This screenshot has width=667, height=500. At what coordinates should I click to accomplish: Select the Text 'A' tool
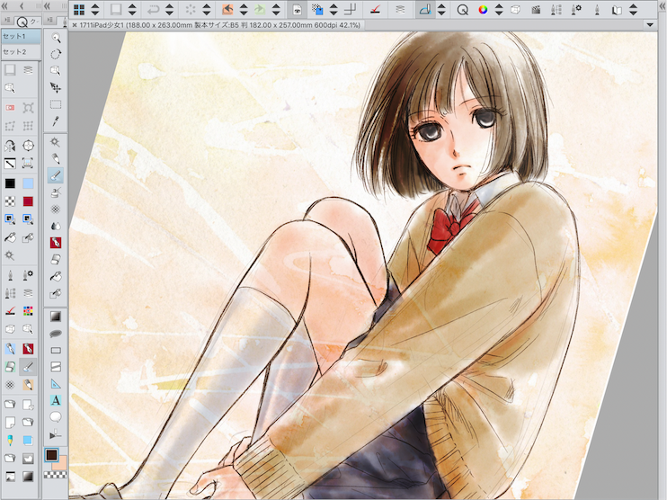[x=56, y=400]
